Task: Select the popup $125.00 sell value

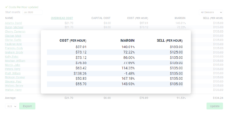Action: point(176,52)
